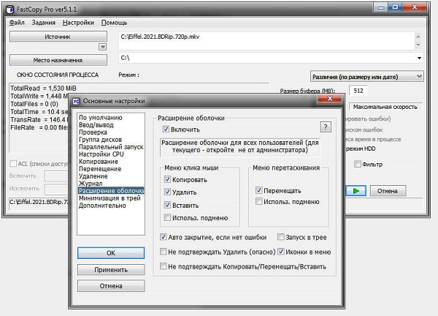This screenshot has width=438, height=316.
Task: Click the Применить button
Action: coord(111,269)
